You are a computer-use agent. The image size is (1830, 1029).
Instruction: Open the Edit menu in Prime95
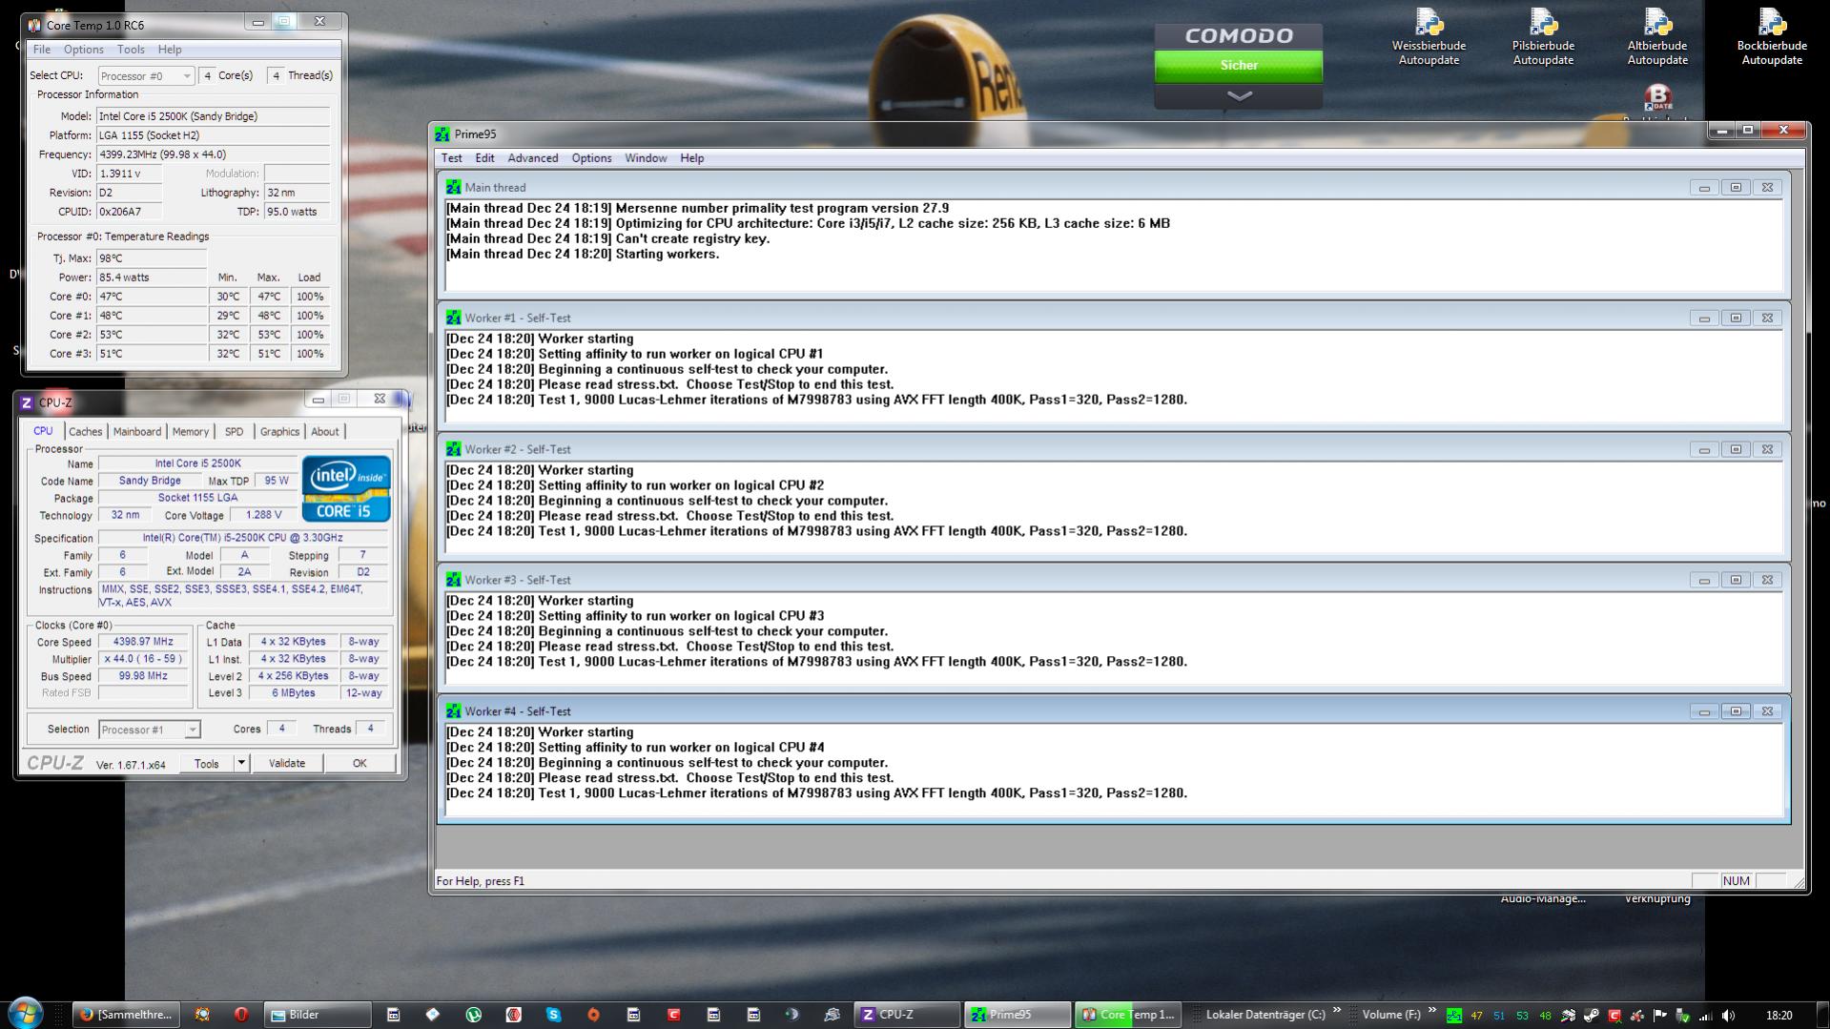484,158
